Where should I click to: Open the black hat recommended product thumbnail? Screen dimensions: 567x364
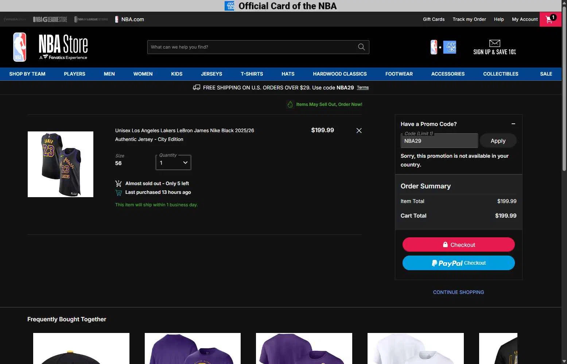pyautogui.click(x=81, y=348)
